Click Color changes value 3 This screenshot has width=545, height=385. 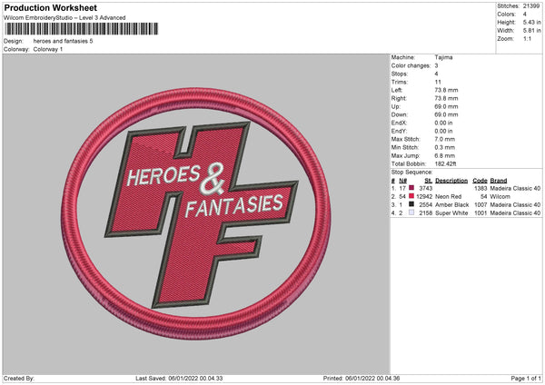(x=436, y=65)
